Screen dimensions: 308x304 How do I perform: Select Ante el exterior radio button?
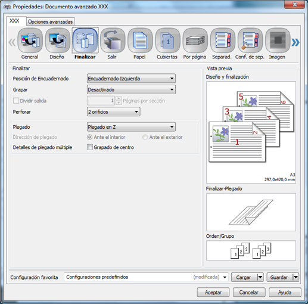pos(145,137)
